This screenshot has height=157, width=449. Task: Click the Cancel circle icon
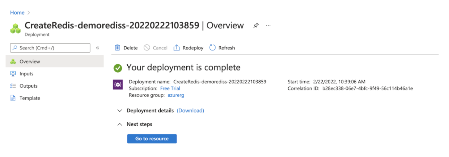tap(147, 48)
